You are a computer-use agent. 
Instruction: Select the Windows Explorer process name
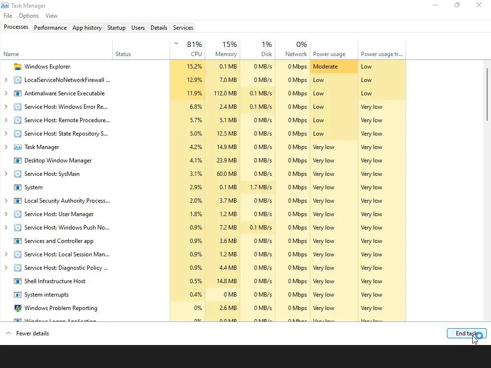click(x=47, y=67)
